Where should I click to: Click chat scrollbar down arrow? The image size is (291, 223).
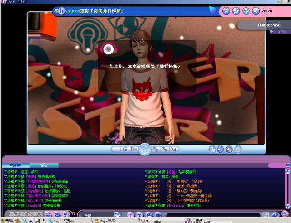coord(287,206)
